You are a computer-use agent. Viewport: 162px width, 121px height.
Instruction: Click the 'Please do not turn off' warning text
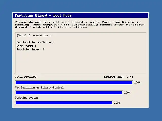tap(79, 25)
